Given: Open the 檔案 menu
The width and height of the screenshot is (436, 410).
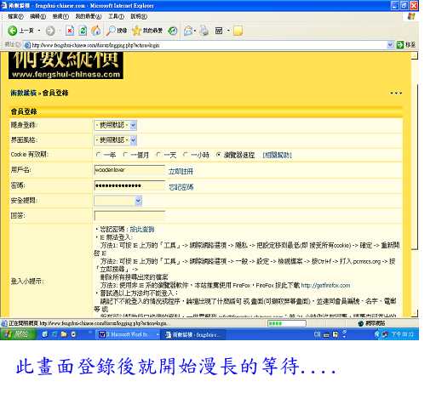Looking at the screenshot, I should point(15,16).
